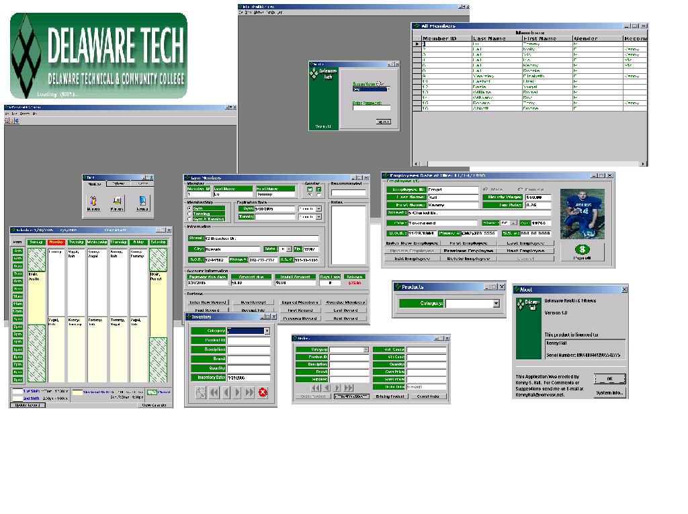
Task: Select the Gym & Tanning radio button
Action: [189, 219]
